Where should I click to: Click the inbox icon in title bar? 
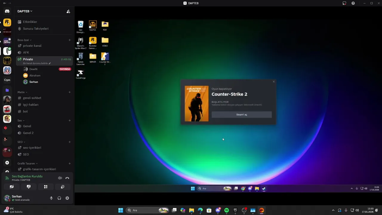point(344,3)
